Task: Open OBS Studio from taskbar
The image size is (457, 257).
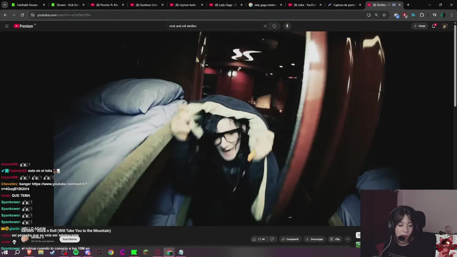Action: (x=64, y=252)
